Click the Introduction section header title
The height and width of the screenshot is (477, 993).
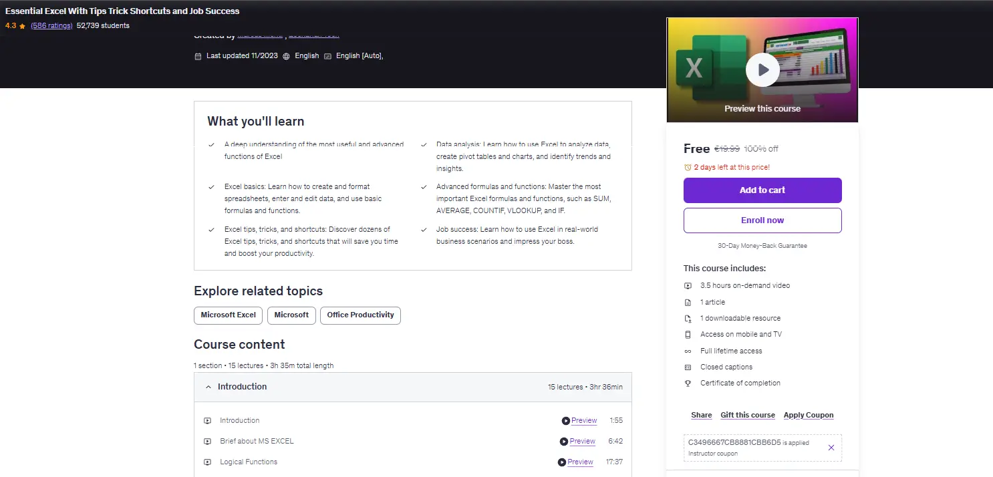[242, 387]
